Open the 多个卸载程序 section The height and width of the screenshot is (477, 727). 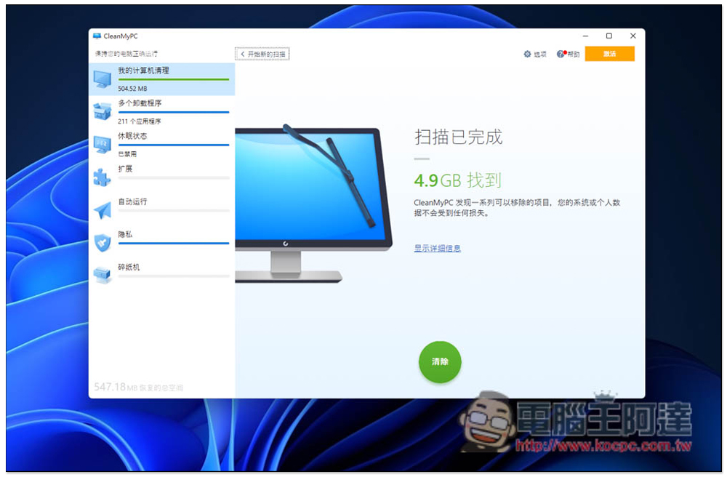[x=162, y=112]
